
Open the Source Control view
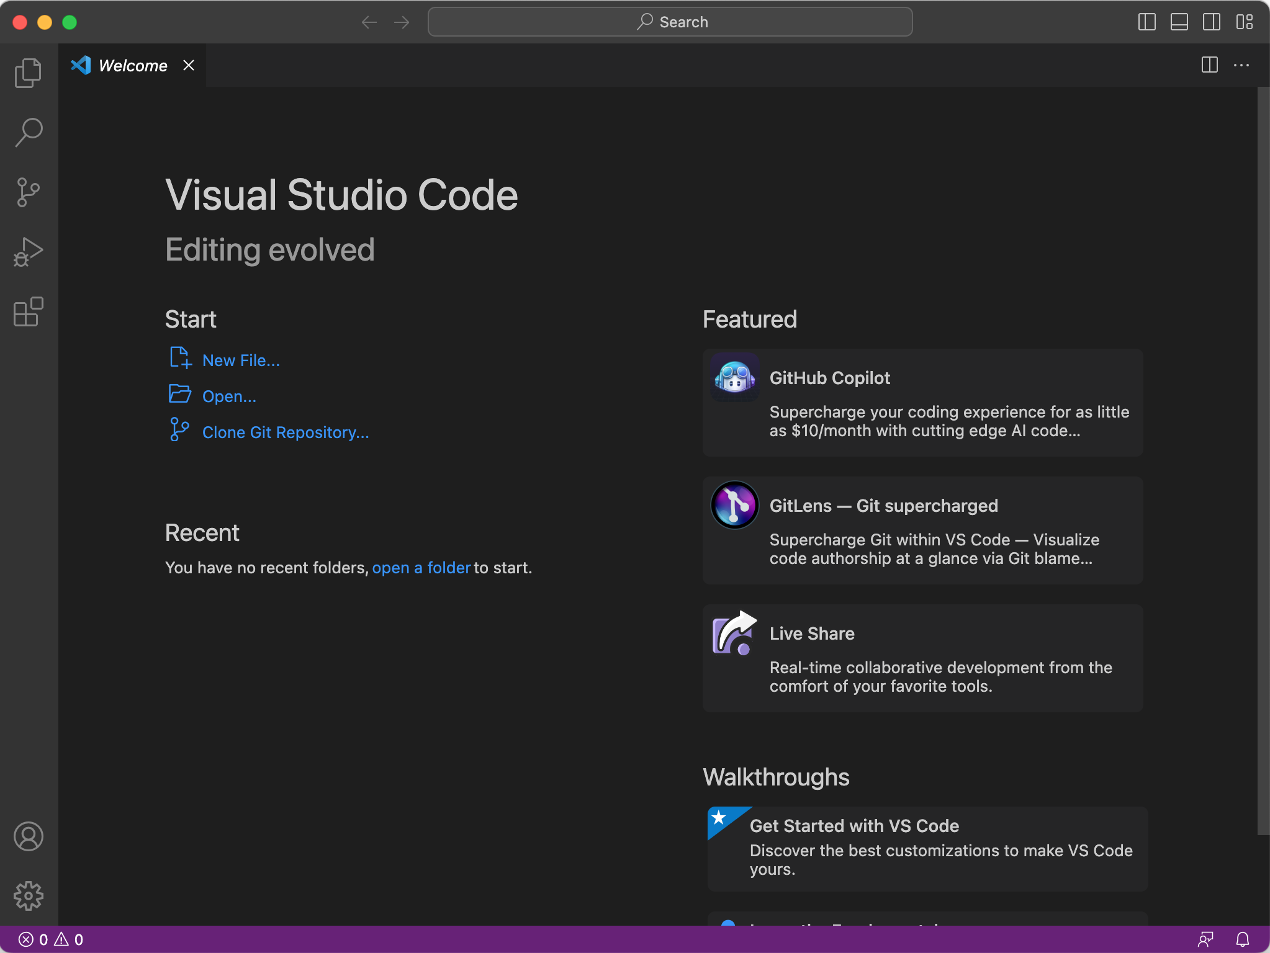pos(28,191)
